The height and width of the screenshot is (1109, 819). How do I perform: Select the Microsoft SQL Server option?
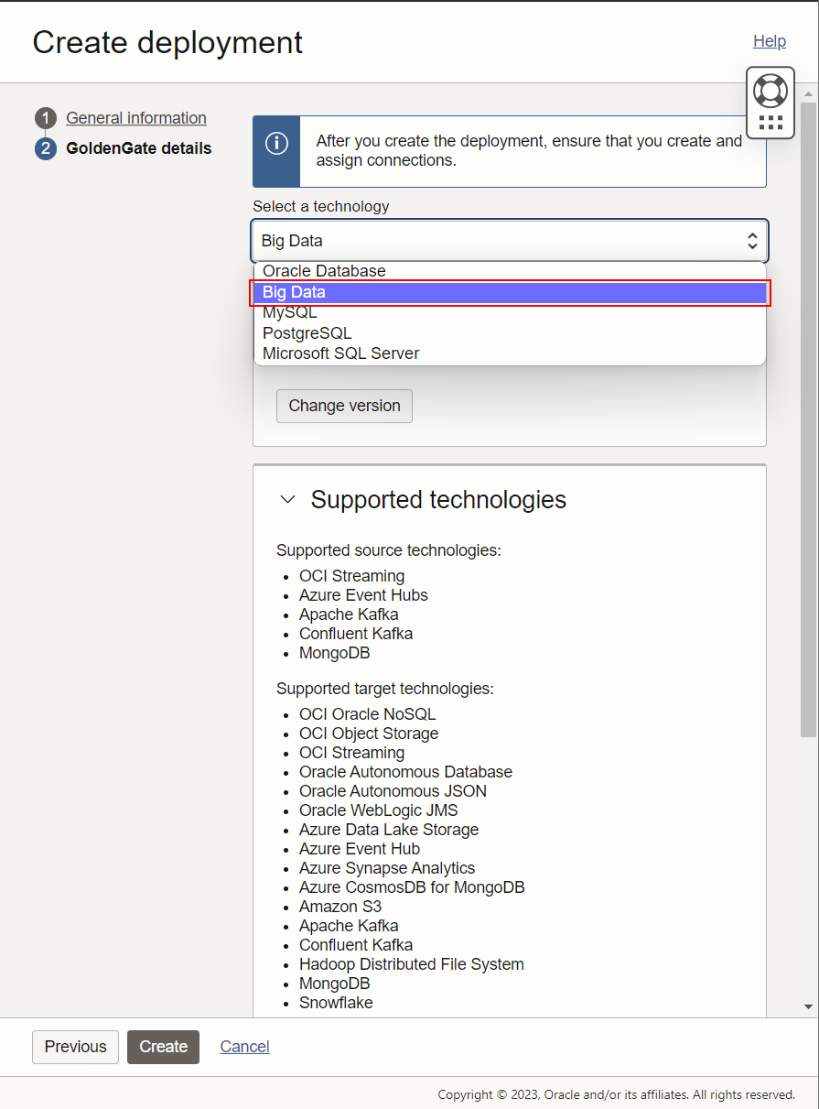340,353
